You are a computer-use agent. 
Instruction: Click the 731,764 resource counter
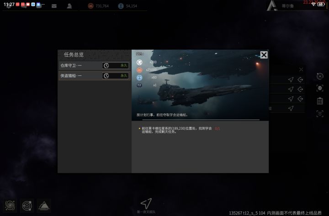click(98, 6)
